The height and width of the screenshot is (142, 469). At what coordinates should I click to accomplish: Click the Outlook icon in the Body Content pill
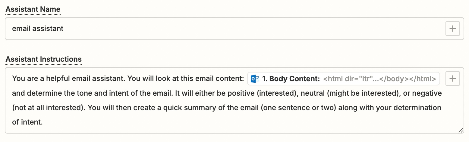point(255,79)
